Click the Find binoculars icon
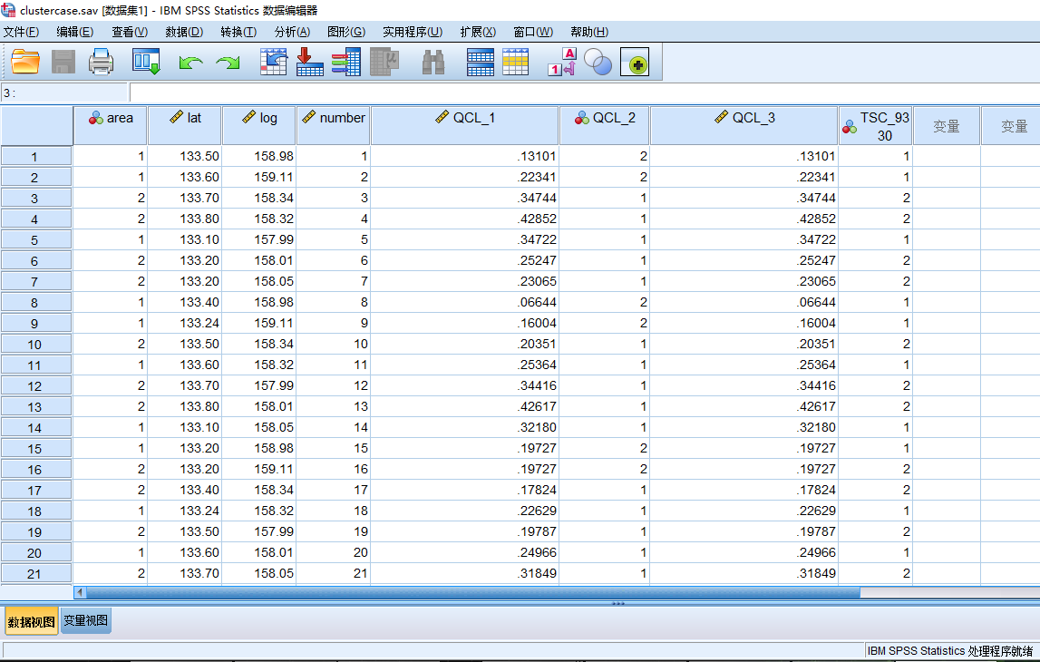This screenshot has height=662, width=1040. click(433, 63)
